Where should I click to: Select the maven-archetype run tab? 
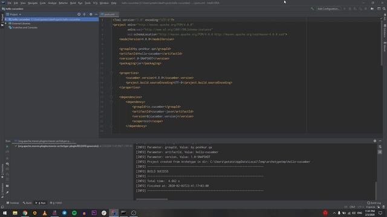44,141
